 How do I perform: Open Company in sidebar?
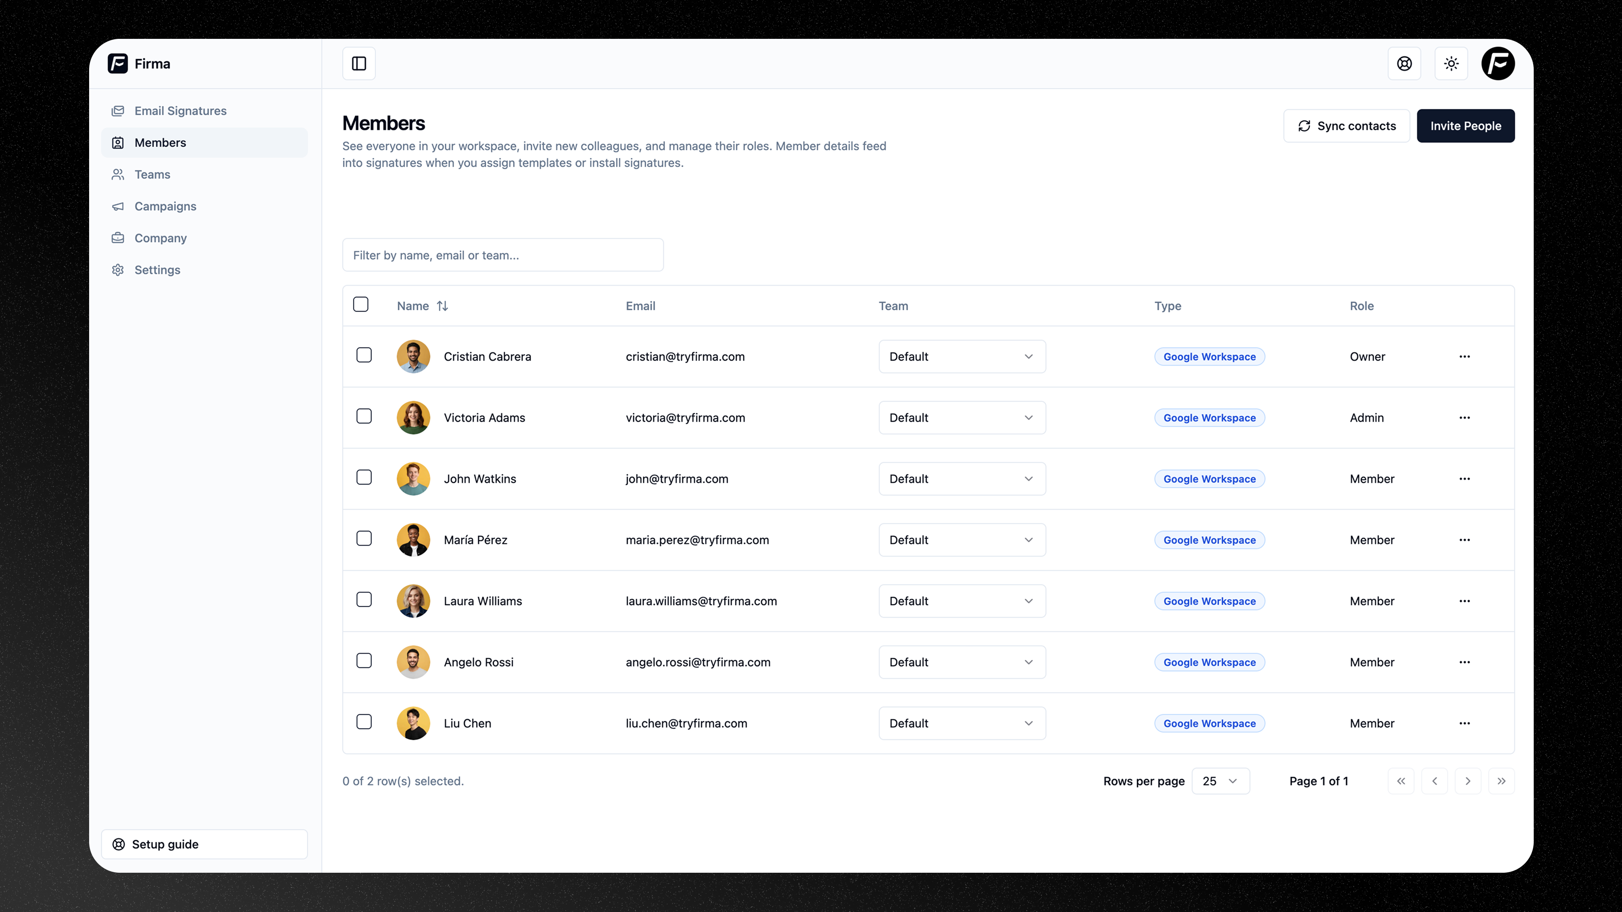point(204,238)
